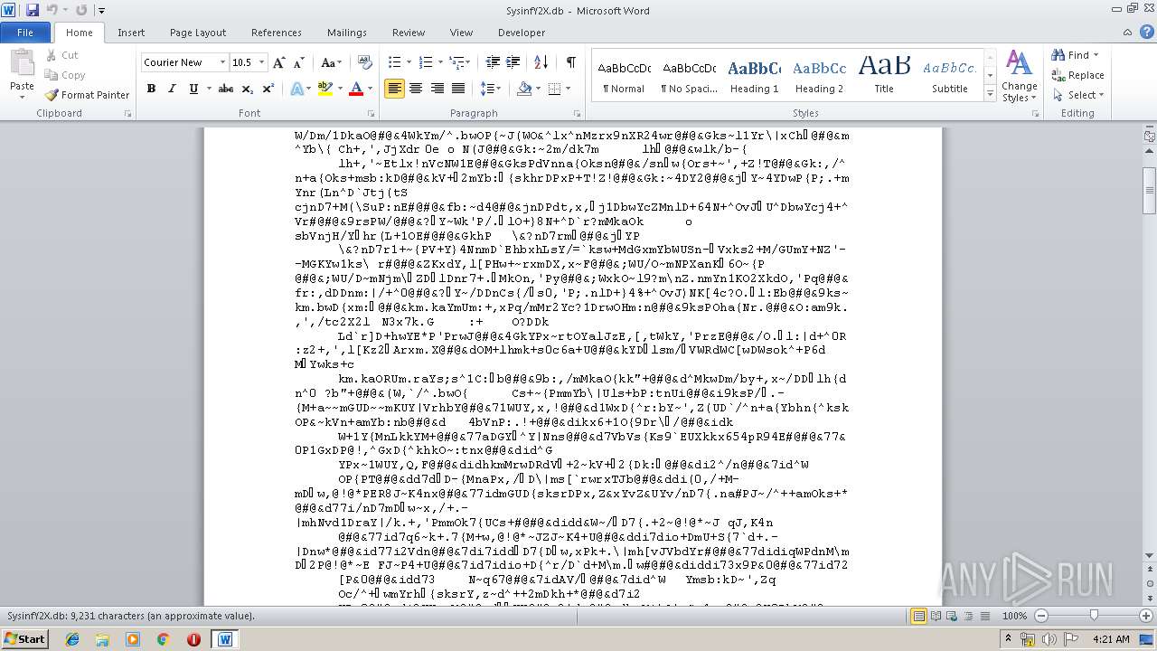This screenshot has height=651, width=1157.
Task: Open borders dropdown arrow
Action: (567, 89)
